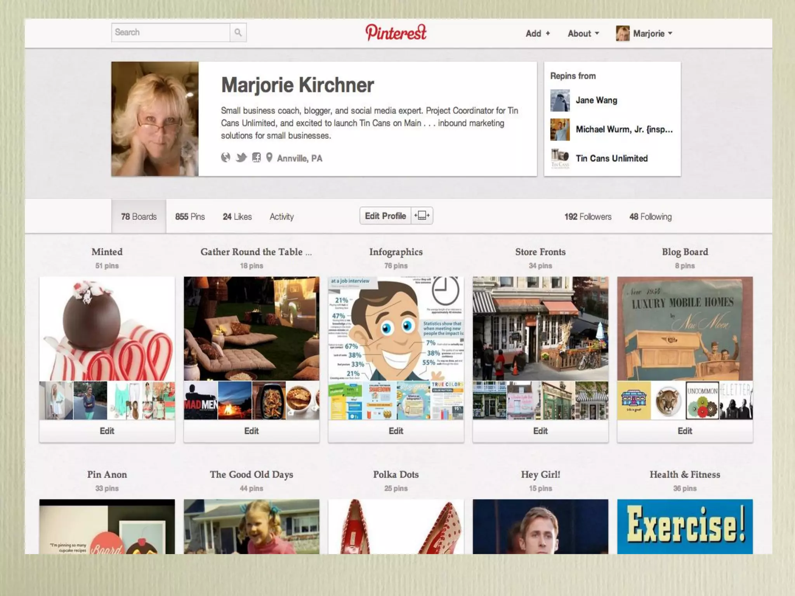
Task: Open the Facebook icon link
Action: (256, 158)
